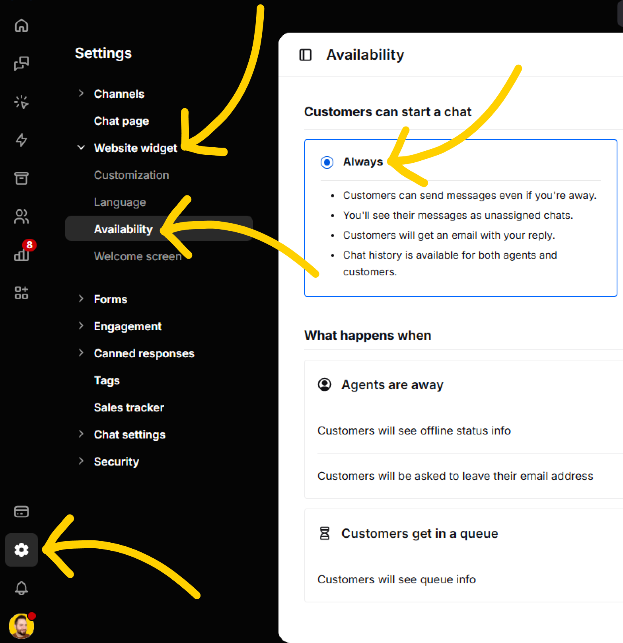Image resolution: width=623 pixels, height=643 pixels.
Task: Open the Sales tracker settings
Action: pyautogui.click(x=128, y=407)
